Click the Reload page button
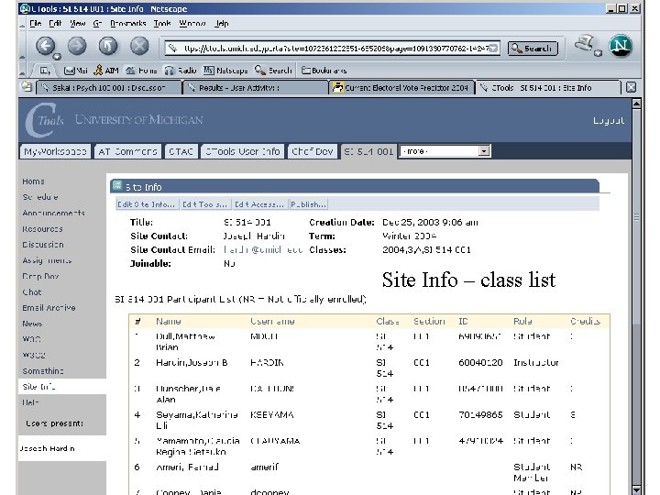 click(108, 46)
